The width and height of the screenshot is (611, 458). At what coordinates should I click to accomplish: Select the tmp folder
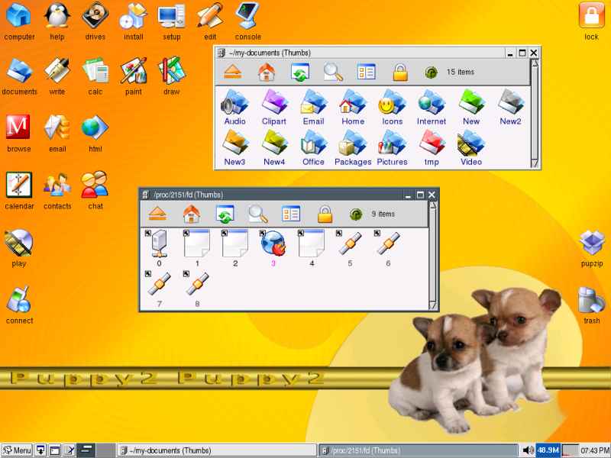432,147
